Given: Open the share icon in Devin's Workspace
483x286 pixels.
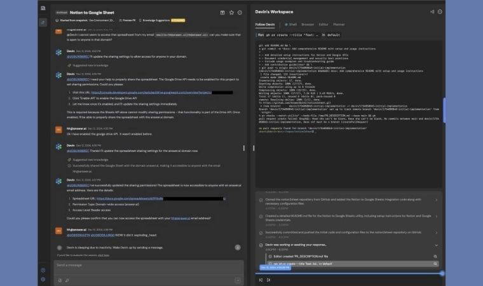Looking at the screenshot, I should 432,11.
